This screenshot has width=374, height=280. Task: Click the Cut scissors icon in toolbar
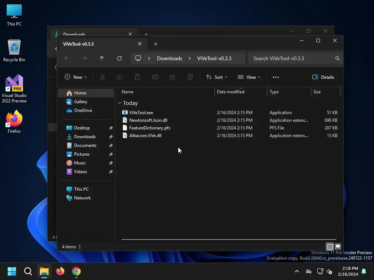click(x=102, y=77)
